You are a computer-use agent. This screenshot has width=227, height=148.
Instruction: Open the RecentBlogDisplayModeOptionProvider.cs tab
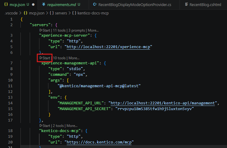(134, 5)
